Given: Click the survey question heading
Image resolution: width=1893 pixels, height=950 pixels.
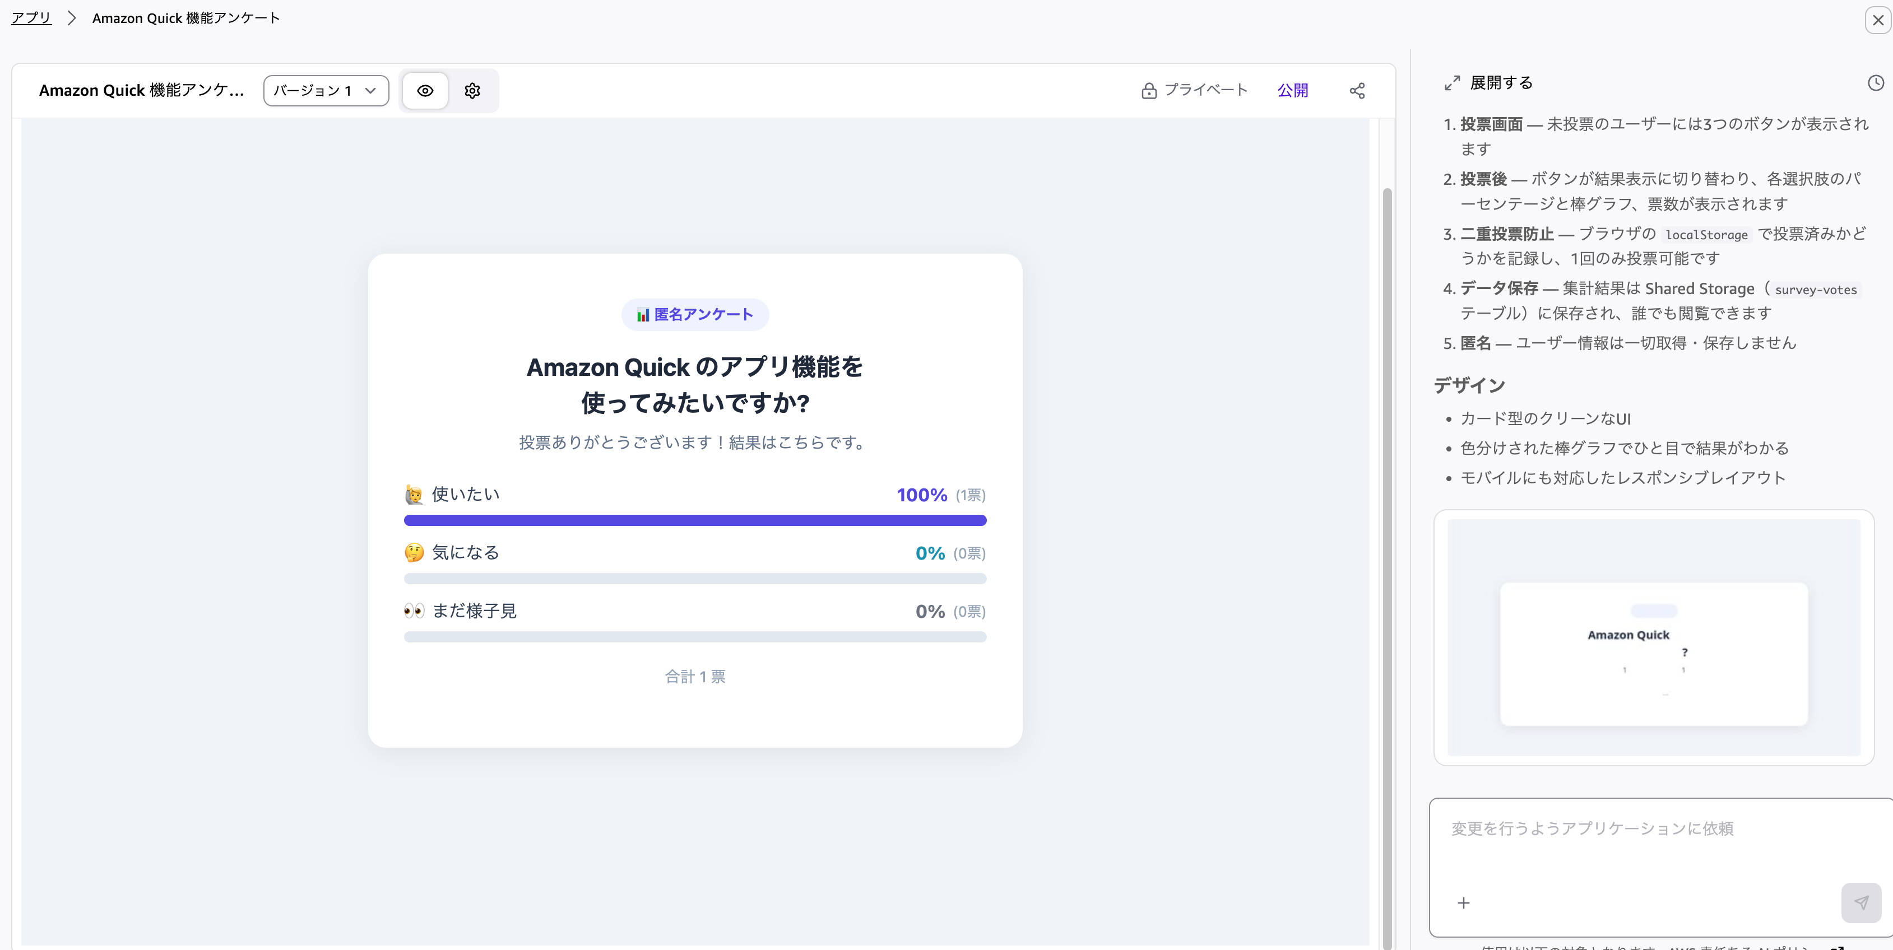Looking at the screenshot, I should (x=695, y=385).
